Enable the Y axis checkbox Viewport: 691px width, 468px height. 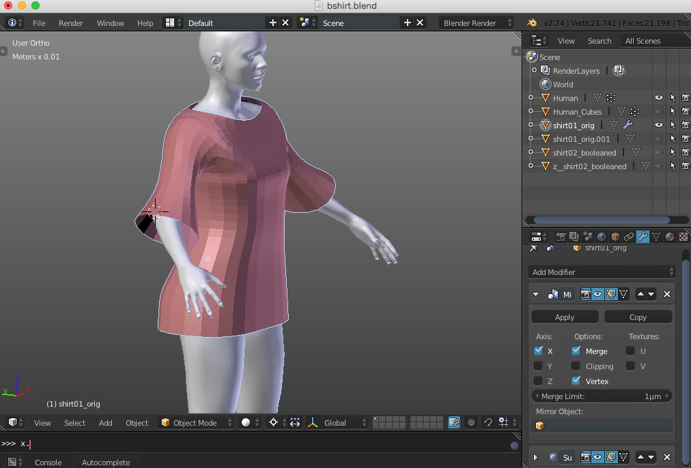(539, 366)
